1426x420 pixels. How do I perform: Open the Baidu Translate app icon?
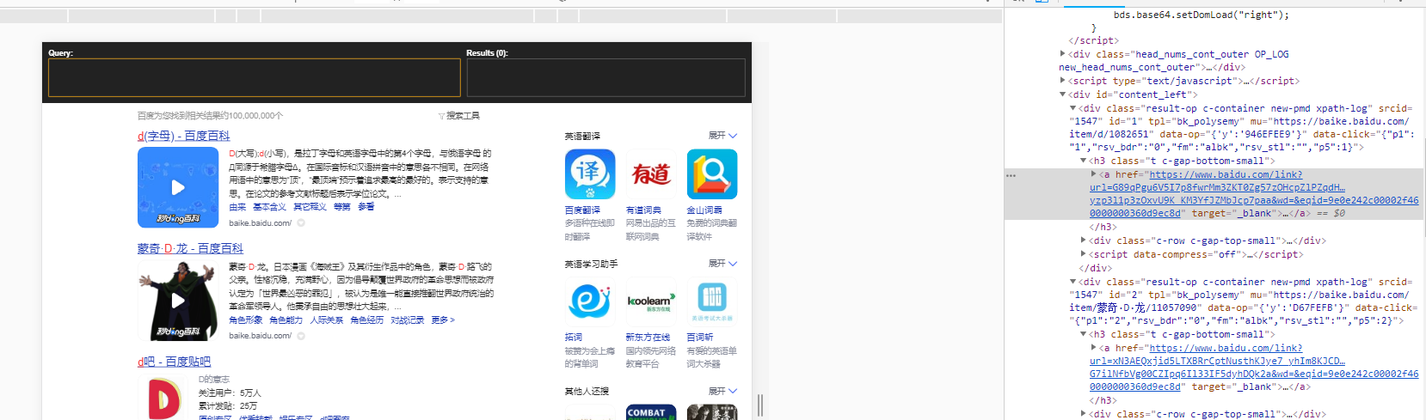[x=590, y=174]
